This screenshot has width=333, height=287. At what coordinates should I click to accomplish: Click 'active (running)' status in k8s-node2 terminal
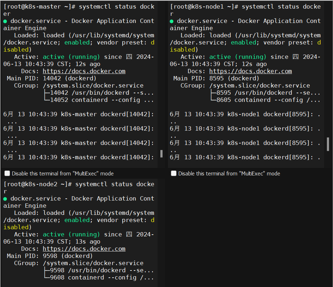pyautogui.click(x=71, y=234)
